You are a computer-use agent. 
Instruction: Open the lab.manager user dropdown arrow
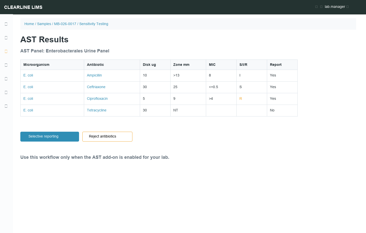tap(347, 7)
